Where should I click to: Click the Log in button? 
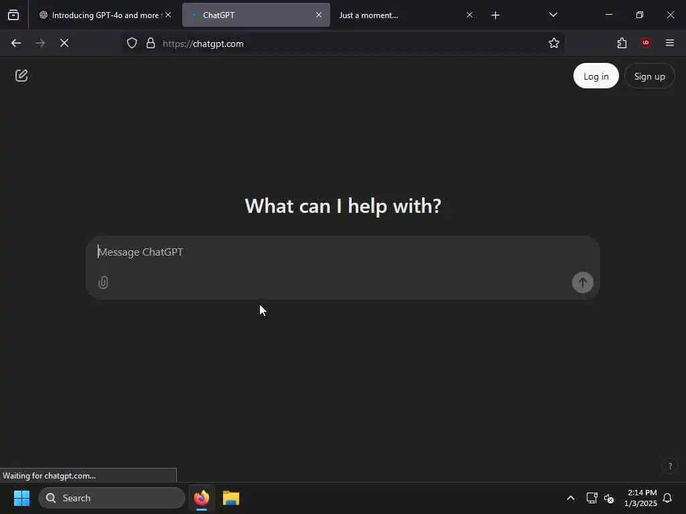tap(596, 76)
